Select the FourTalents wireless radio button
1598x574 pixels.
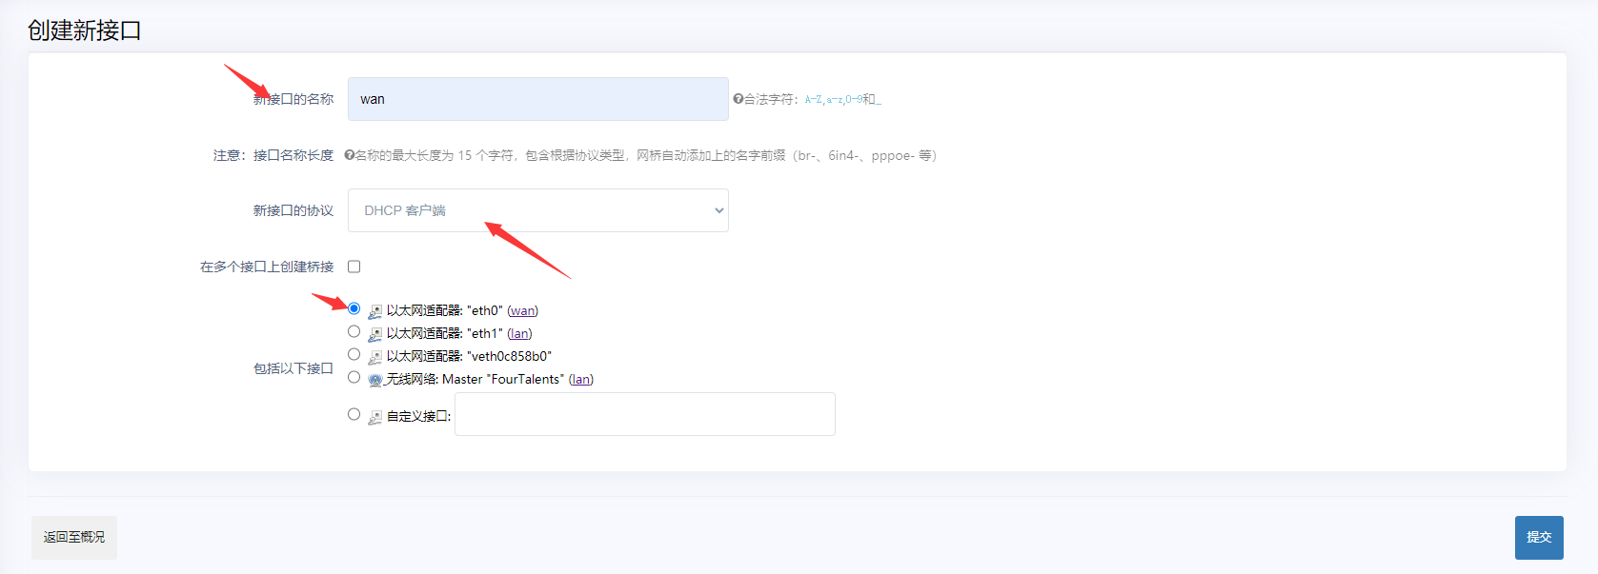click(354, 378)
